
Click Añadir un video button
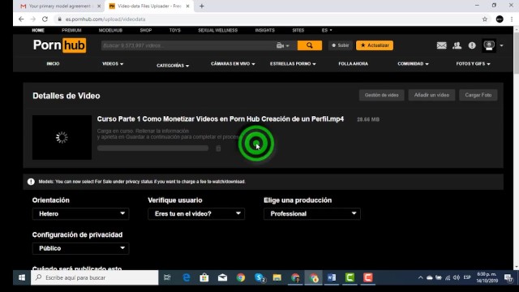431,95
